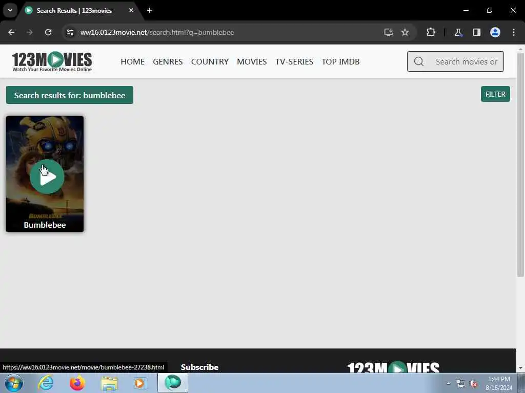Open the taskbar clock showing 1:44 PM
The height and width of the screenshot is (393, 525).
(499, 383)
